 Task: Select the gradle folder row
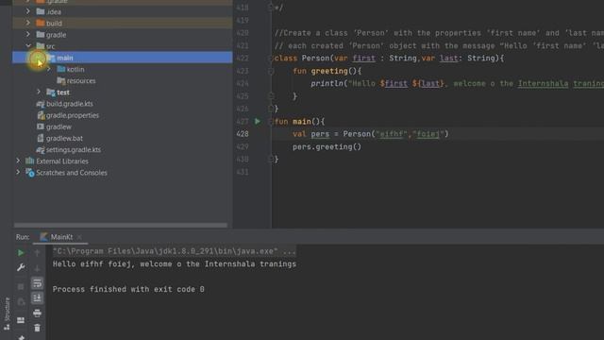(123, 35)
